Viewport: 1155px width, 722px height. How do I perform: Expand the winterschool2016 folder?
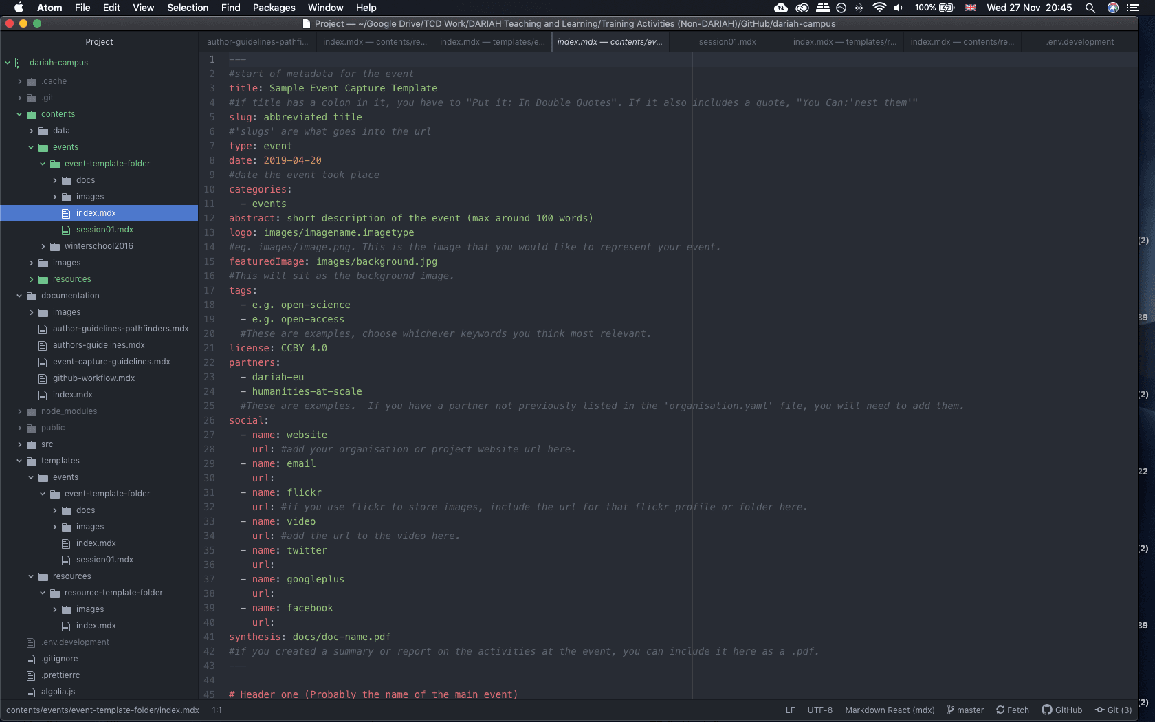click(x=43, y=246)
